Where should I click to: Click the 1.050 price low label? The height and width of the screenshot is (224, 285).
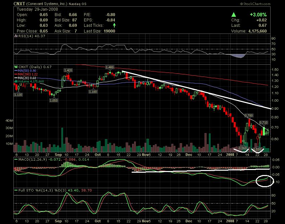54,100
